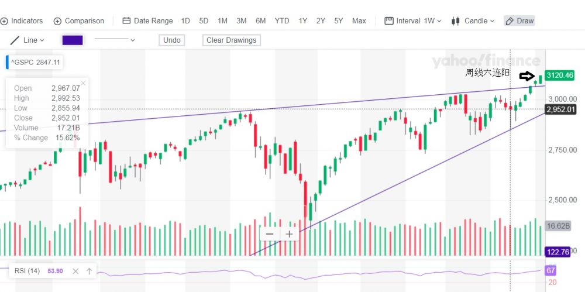The height and width of the screenshot is (292, 585).
Task: Open the Candle chart type dropdown
Action: click(473, 21)
